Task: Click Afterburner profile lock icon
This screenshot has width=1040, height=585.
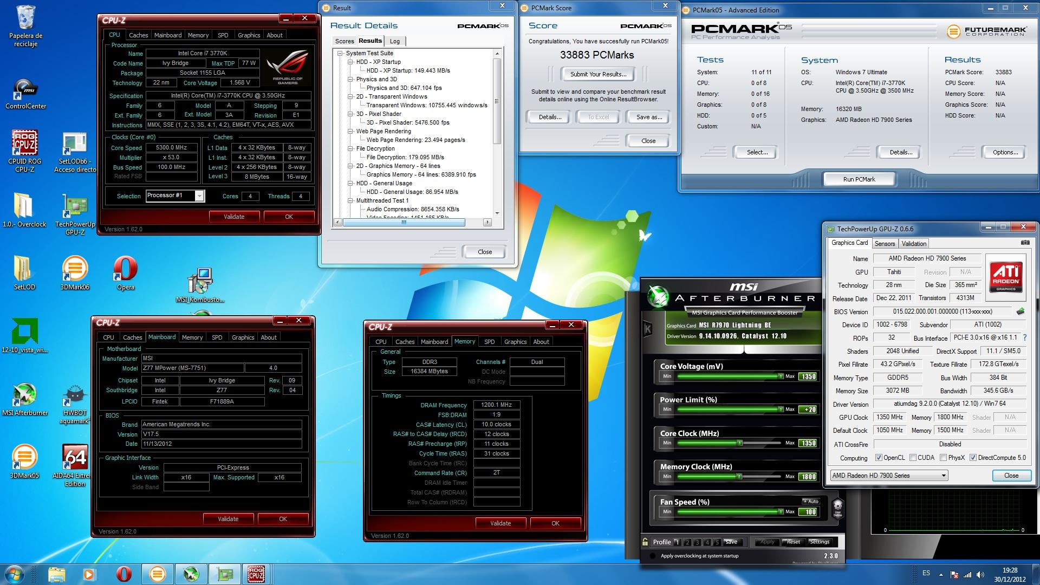Action: click(x=645, y=542)
